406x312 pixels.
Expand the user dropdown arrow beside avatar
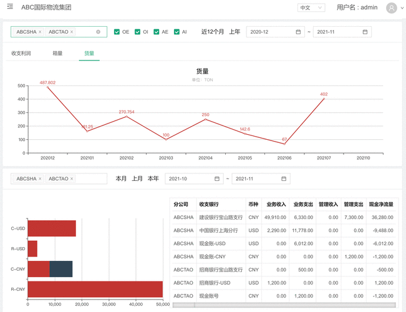click(x=401, y=9)
